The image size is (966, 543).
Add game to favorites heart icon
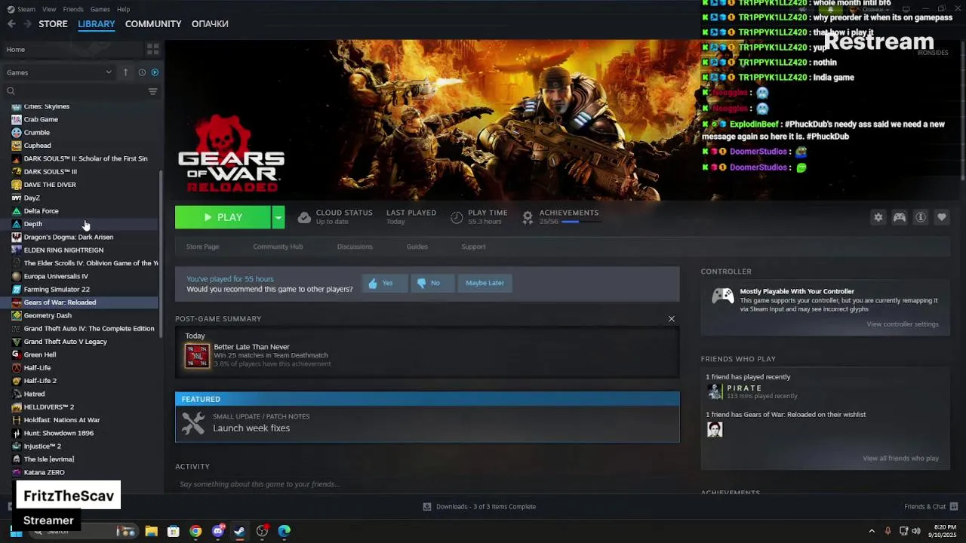coord(942,217)
